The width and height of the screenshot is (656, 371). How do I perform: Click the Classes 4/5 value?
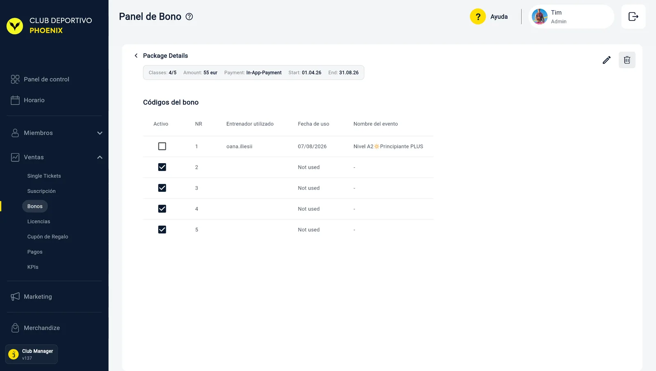(x=173, y=73)
